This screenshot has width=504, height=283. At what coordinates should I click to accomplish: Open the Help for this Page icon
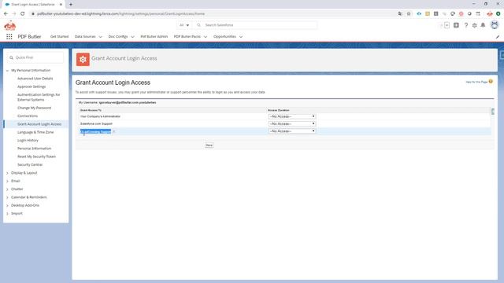(x=491, y=82)
